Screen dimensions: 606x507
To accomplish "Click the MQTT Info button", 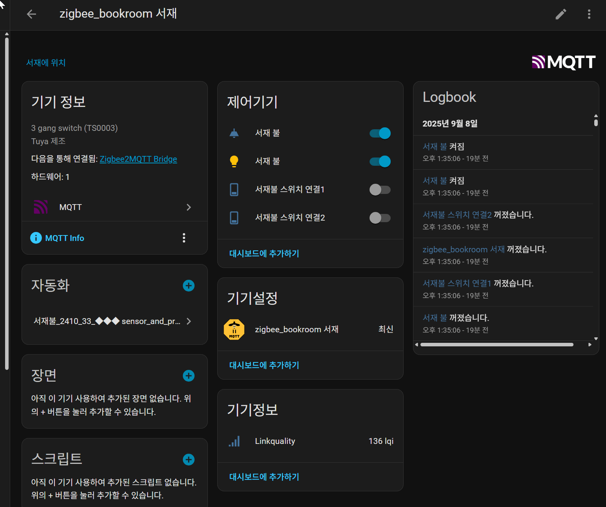I will 57,238.
